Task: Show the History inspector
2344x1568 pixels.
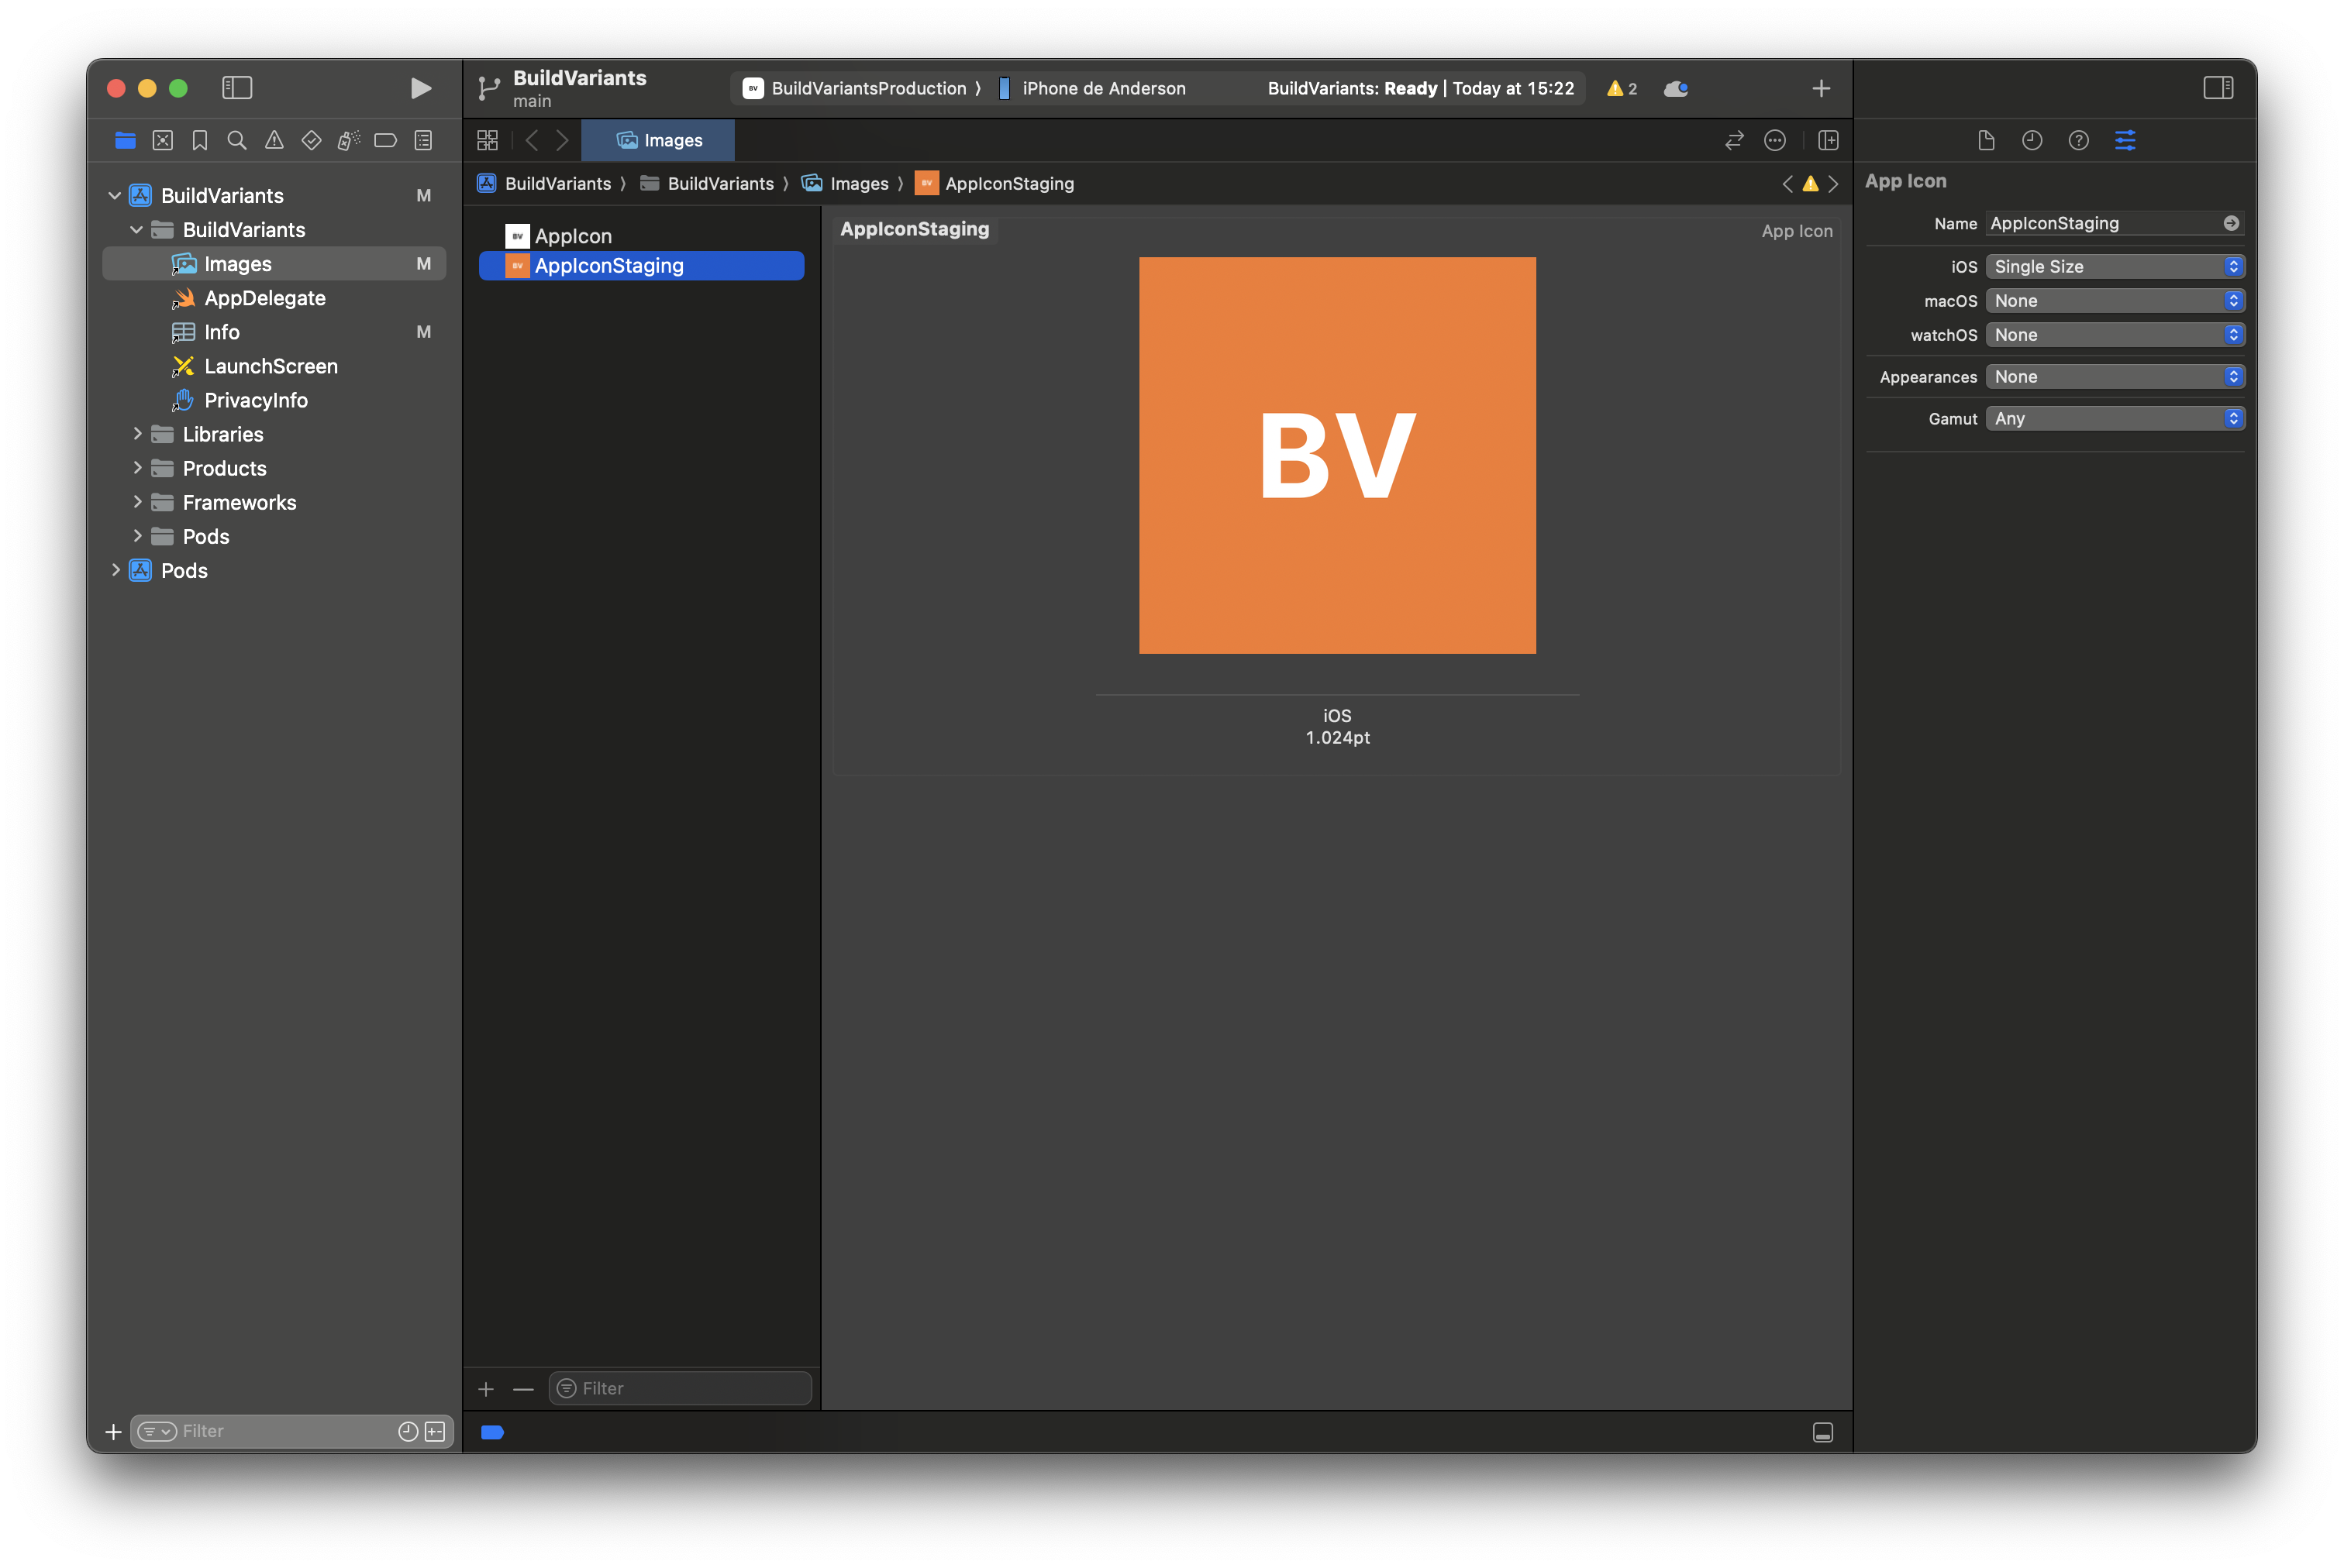Action: (2032, 140)
